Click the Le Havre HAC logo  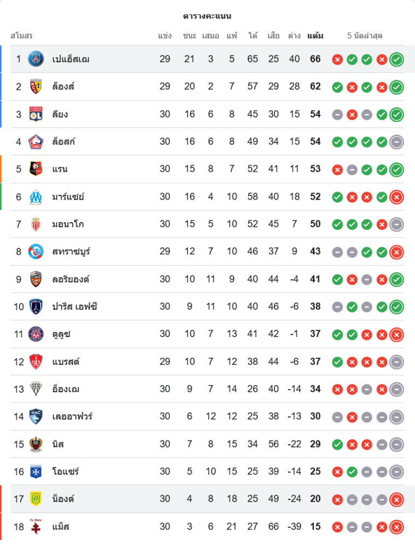[x=36, y=416]
